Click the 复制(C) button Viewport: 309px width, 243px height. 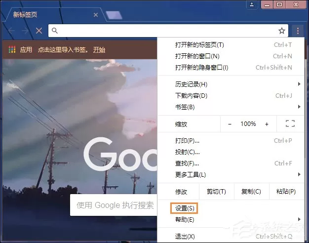251,192
